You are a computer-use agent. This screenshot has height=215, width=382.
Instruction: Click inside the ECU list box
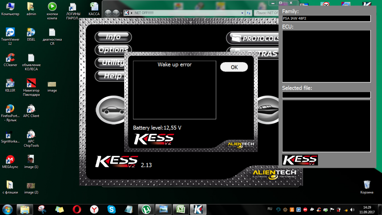click(x=326, y=56)
